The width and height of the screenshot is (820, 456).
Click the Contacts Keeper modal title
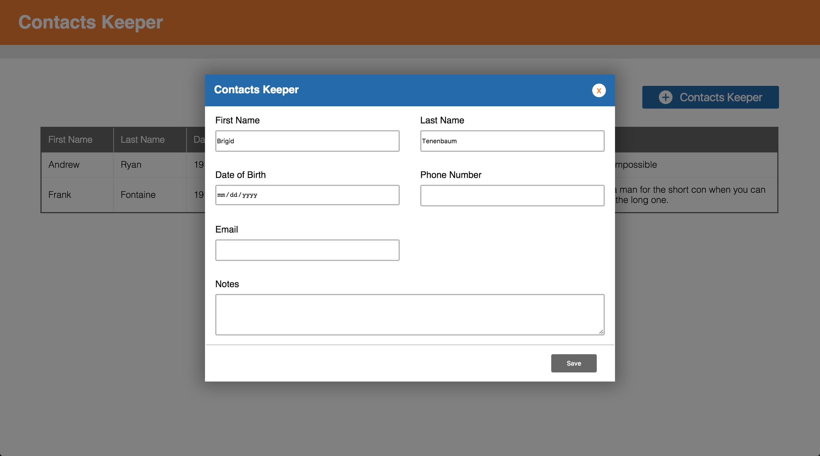256,90
